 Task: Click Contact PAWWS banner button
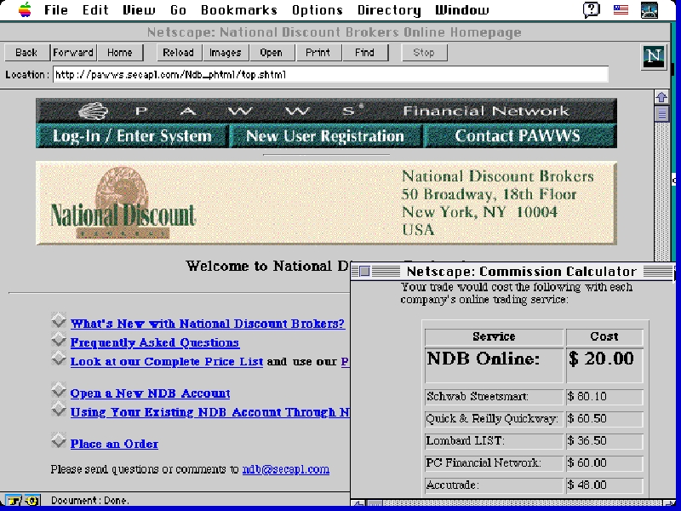(x=519, y=136)
